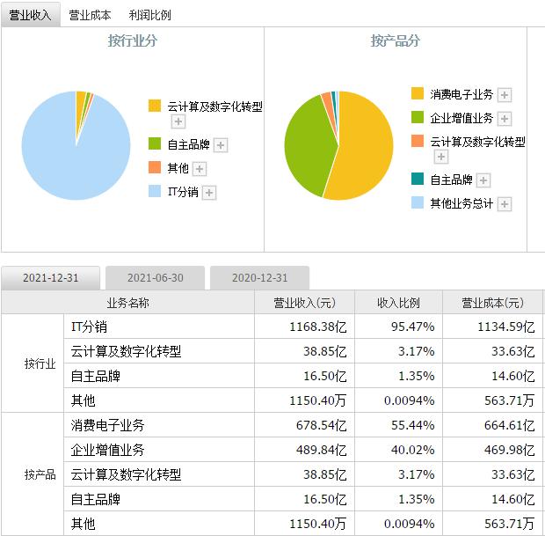Click the 664.61亿 cost value
Viewport: 545px width, 536px height.
coord(509,425)
